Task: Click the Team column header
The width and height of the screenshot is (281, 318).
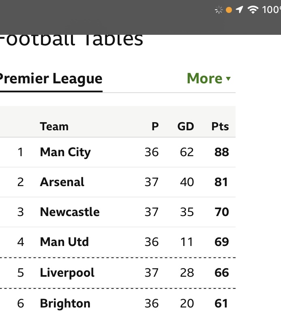Action: [54, 127]
